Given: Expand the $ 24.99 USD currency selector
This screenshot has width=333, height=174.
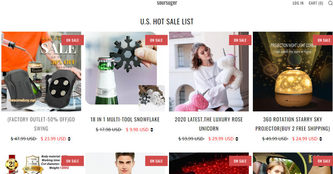Looking at the screenshot, I should (308, 139).
